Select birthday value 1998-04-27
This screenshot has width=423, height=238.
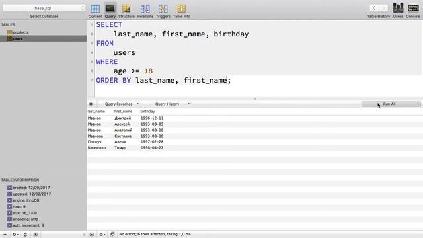(x=152, y=148)
